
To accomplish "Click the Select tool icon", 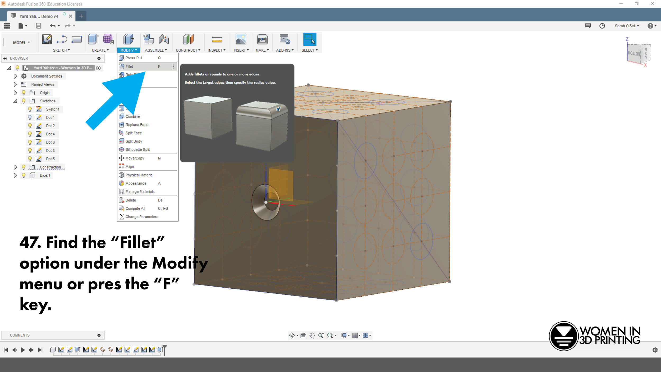I will [x=310, y=39].
